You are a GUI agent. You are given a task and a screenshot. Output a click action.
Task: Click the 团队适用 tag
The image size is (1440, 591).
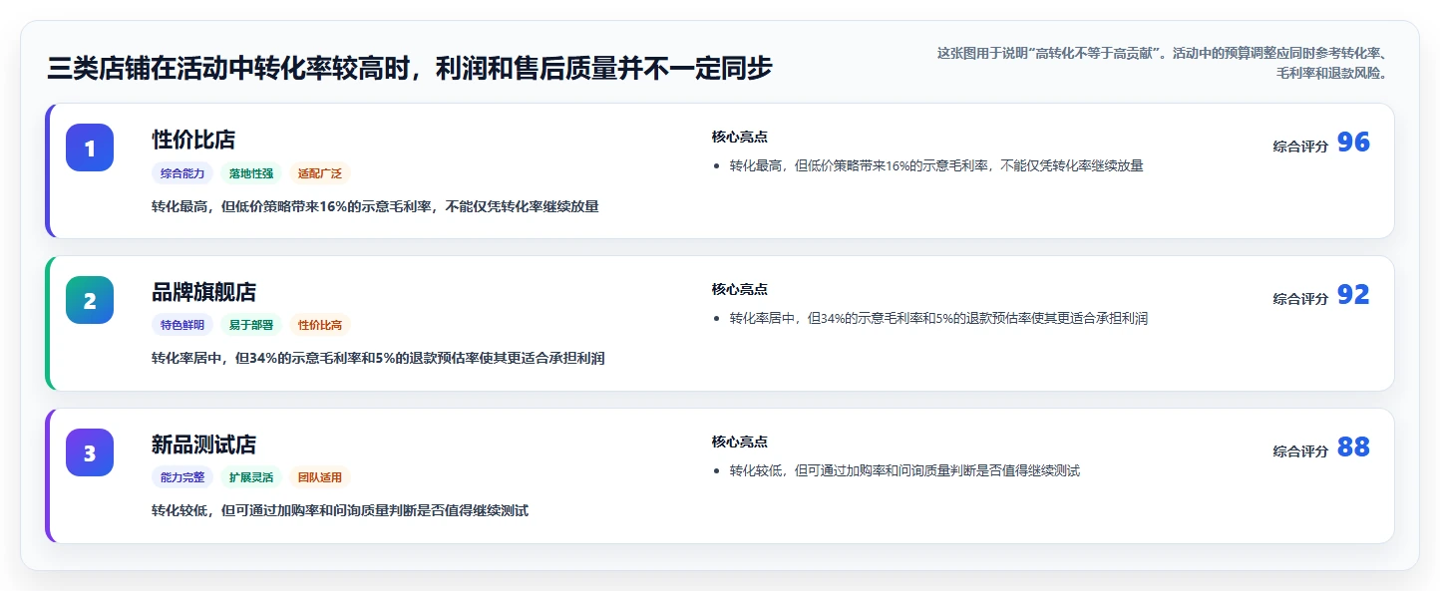(320, 477)
